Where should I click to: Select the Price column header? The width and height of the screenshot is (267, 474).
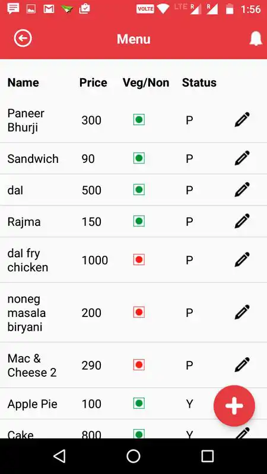[x=93, y=82]
